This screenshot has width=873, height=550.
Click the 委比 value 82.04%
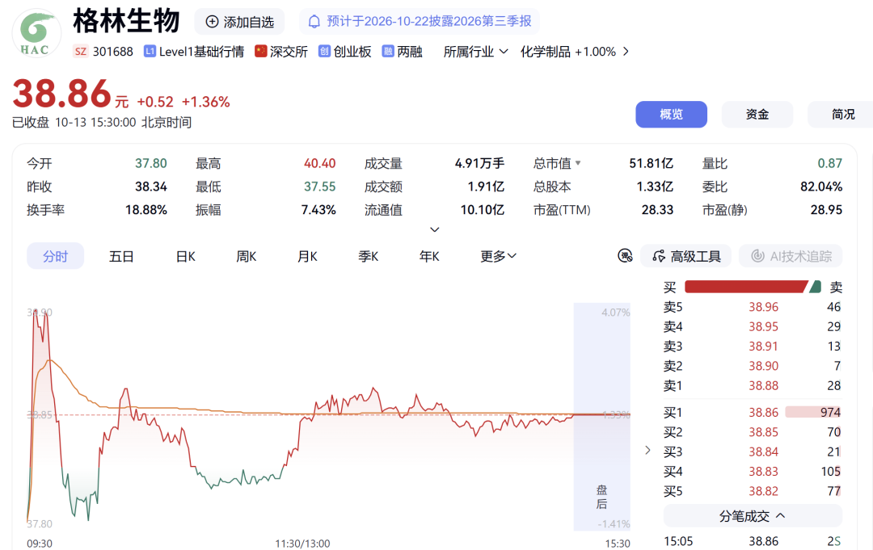(821, 187)
